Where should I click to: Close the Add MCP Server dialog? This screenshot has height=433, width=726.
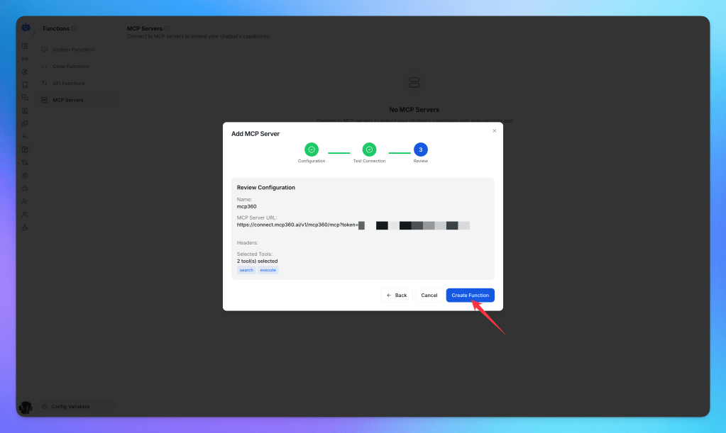(495, 130)
